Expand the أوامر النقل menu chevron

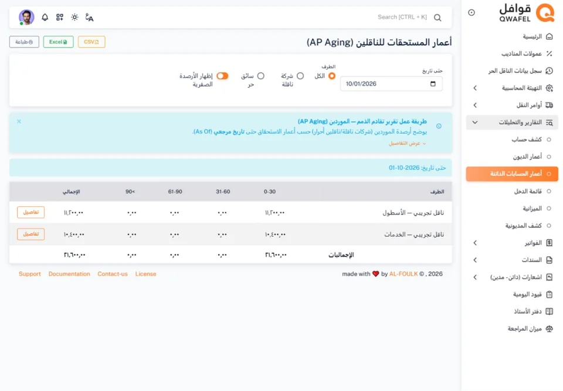click(475, 105)
